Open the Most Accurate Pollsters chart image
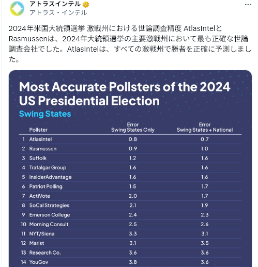258x267 pixels. 130,168
